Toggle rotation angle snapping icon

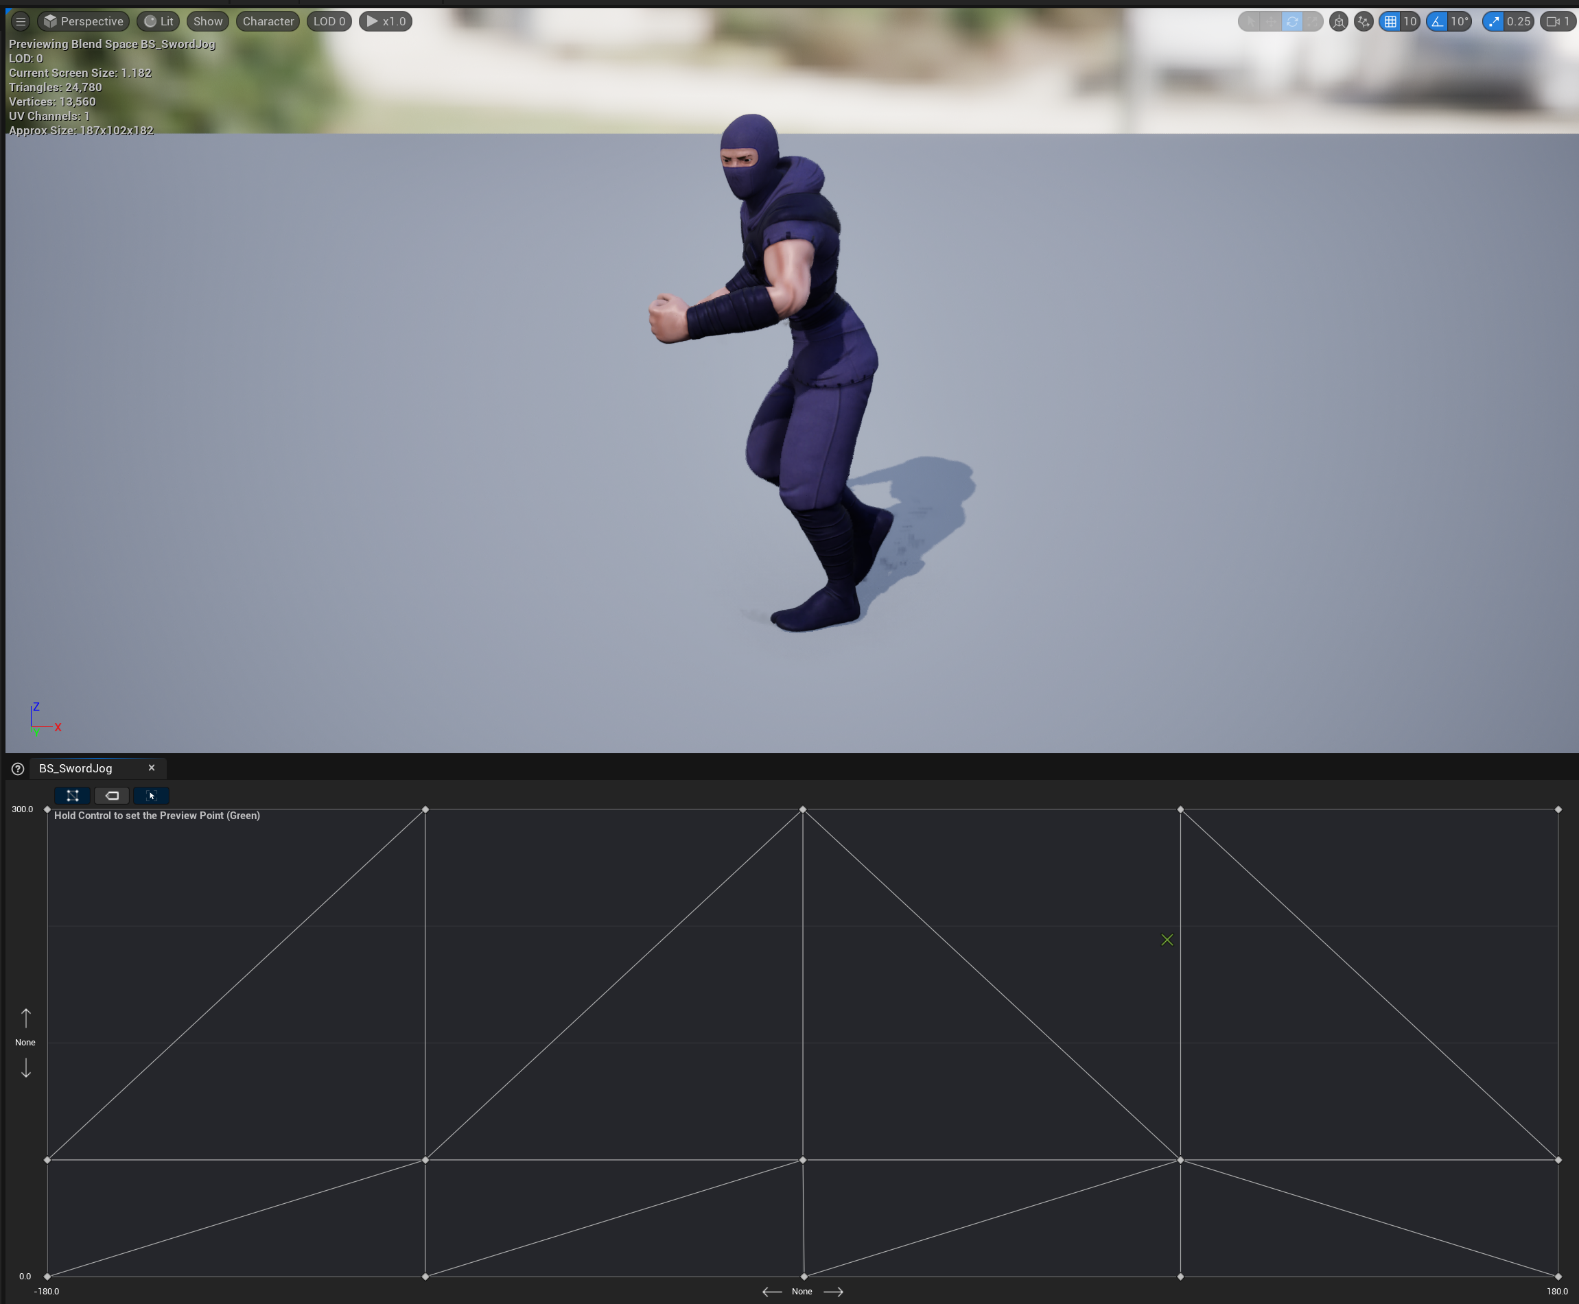tap(1437, 21)
